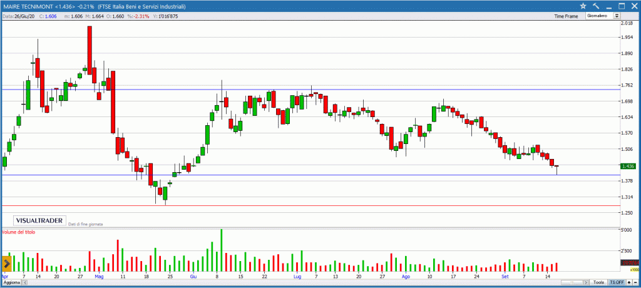
Task: Click the Volume del titolo label
Action: (x=19, y=232)
